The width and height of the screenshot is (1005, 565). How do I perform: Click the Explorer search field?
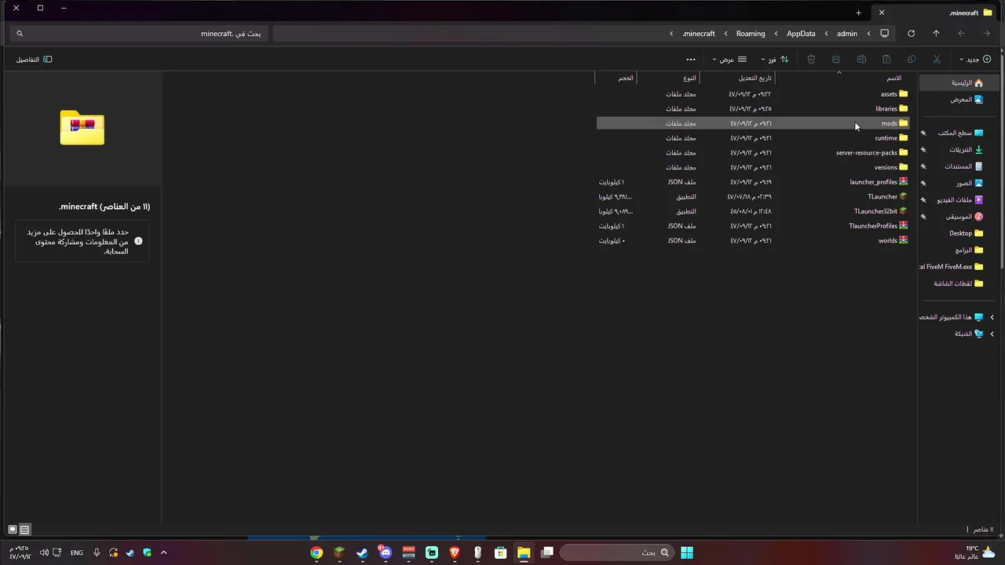pyautogui.click(x=140, y=34)
